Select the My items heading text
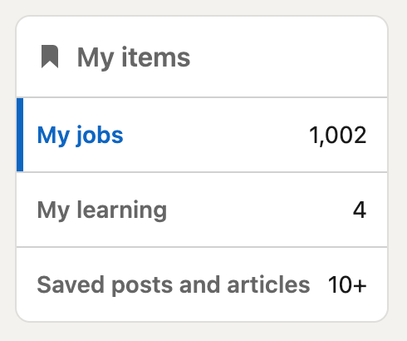This screenshot has height=341, width=407. [134, 58]
